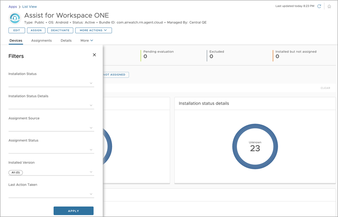338x217 pixels.
Task: Apply the filters with APPLY button
Action: coord(73,211)
